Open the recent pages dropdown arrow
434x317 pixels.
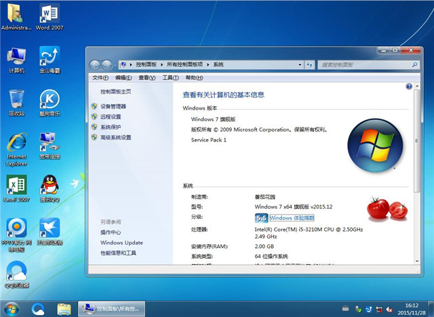[x=115, y=65]
